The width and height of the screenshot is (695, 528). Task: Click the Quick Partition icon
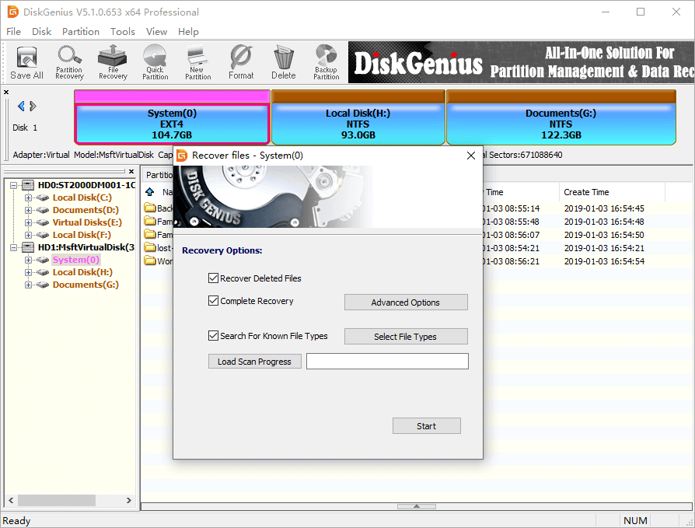coord(155,62)
